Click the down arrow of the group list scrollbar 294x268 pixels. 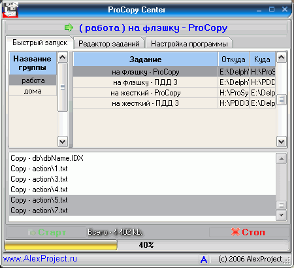pyautogui.click(x=63, y=142)
